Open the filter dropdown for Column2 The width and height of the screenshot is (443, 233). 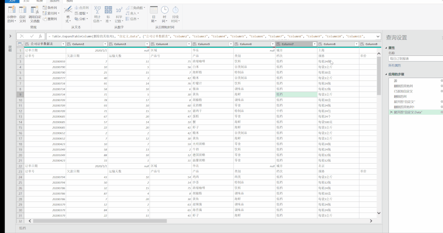[x=105, y=44]
